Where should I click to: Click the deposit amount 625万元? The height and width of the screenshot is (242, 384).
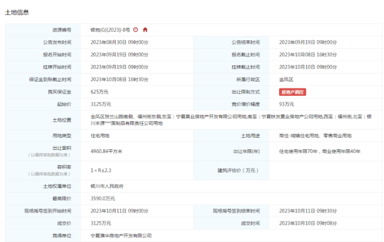tap(99, 92)
